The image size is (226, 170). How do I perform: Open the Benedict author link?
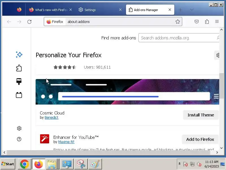(51, 118)
